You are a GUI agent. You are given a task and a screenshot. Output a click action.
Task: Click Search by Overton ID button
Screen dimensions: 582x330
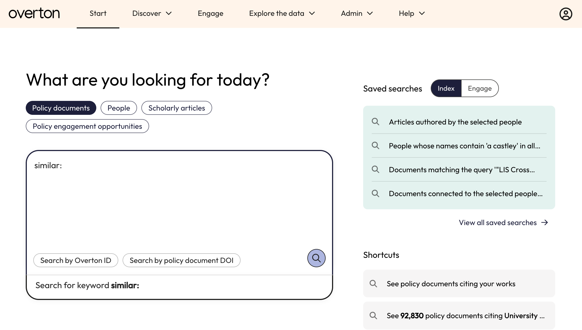coord(76,260)
